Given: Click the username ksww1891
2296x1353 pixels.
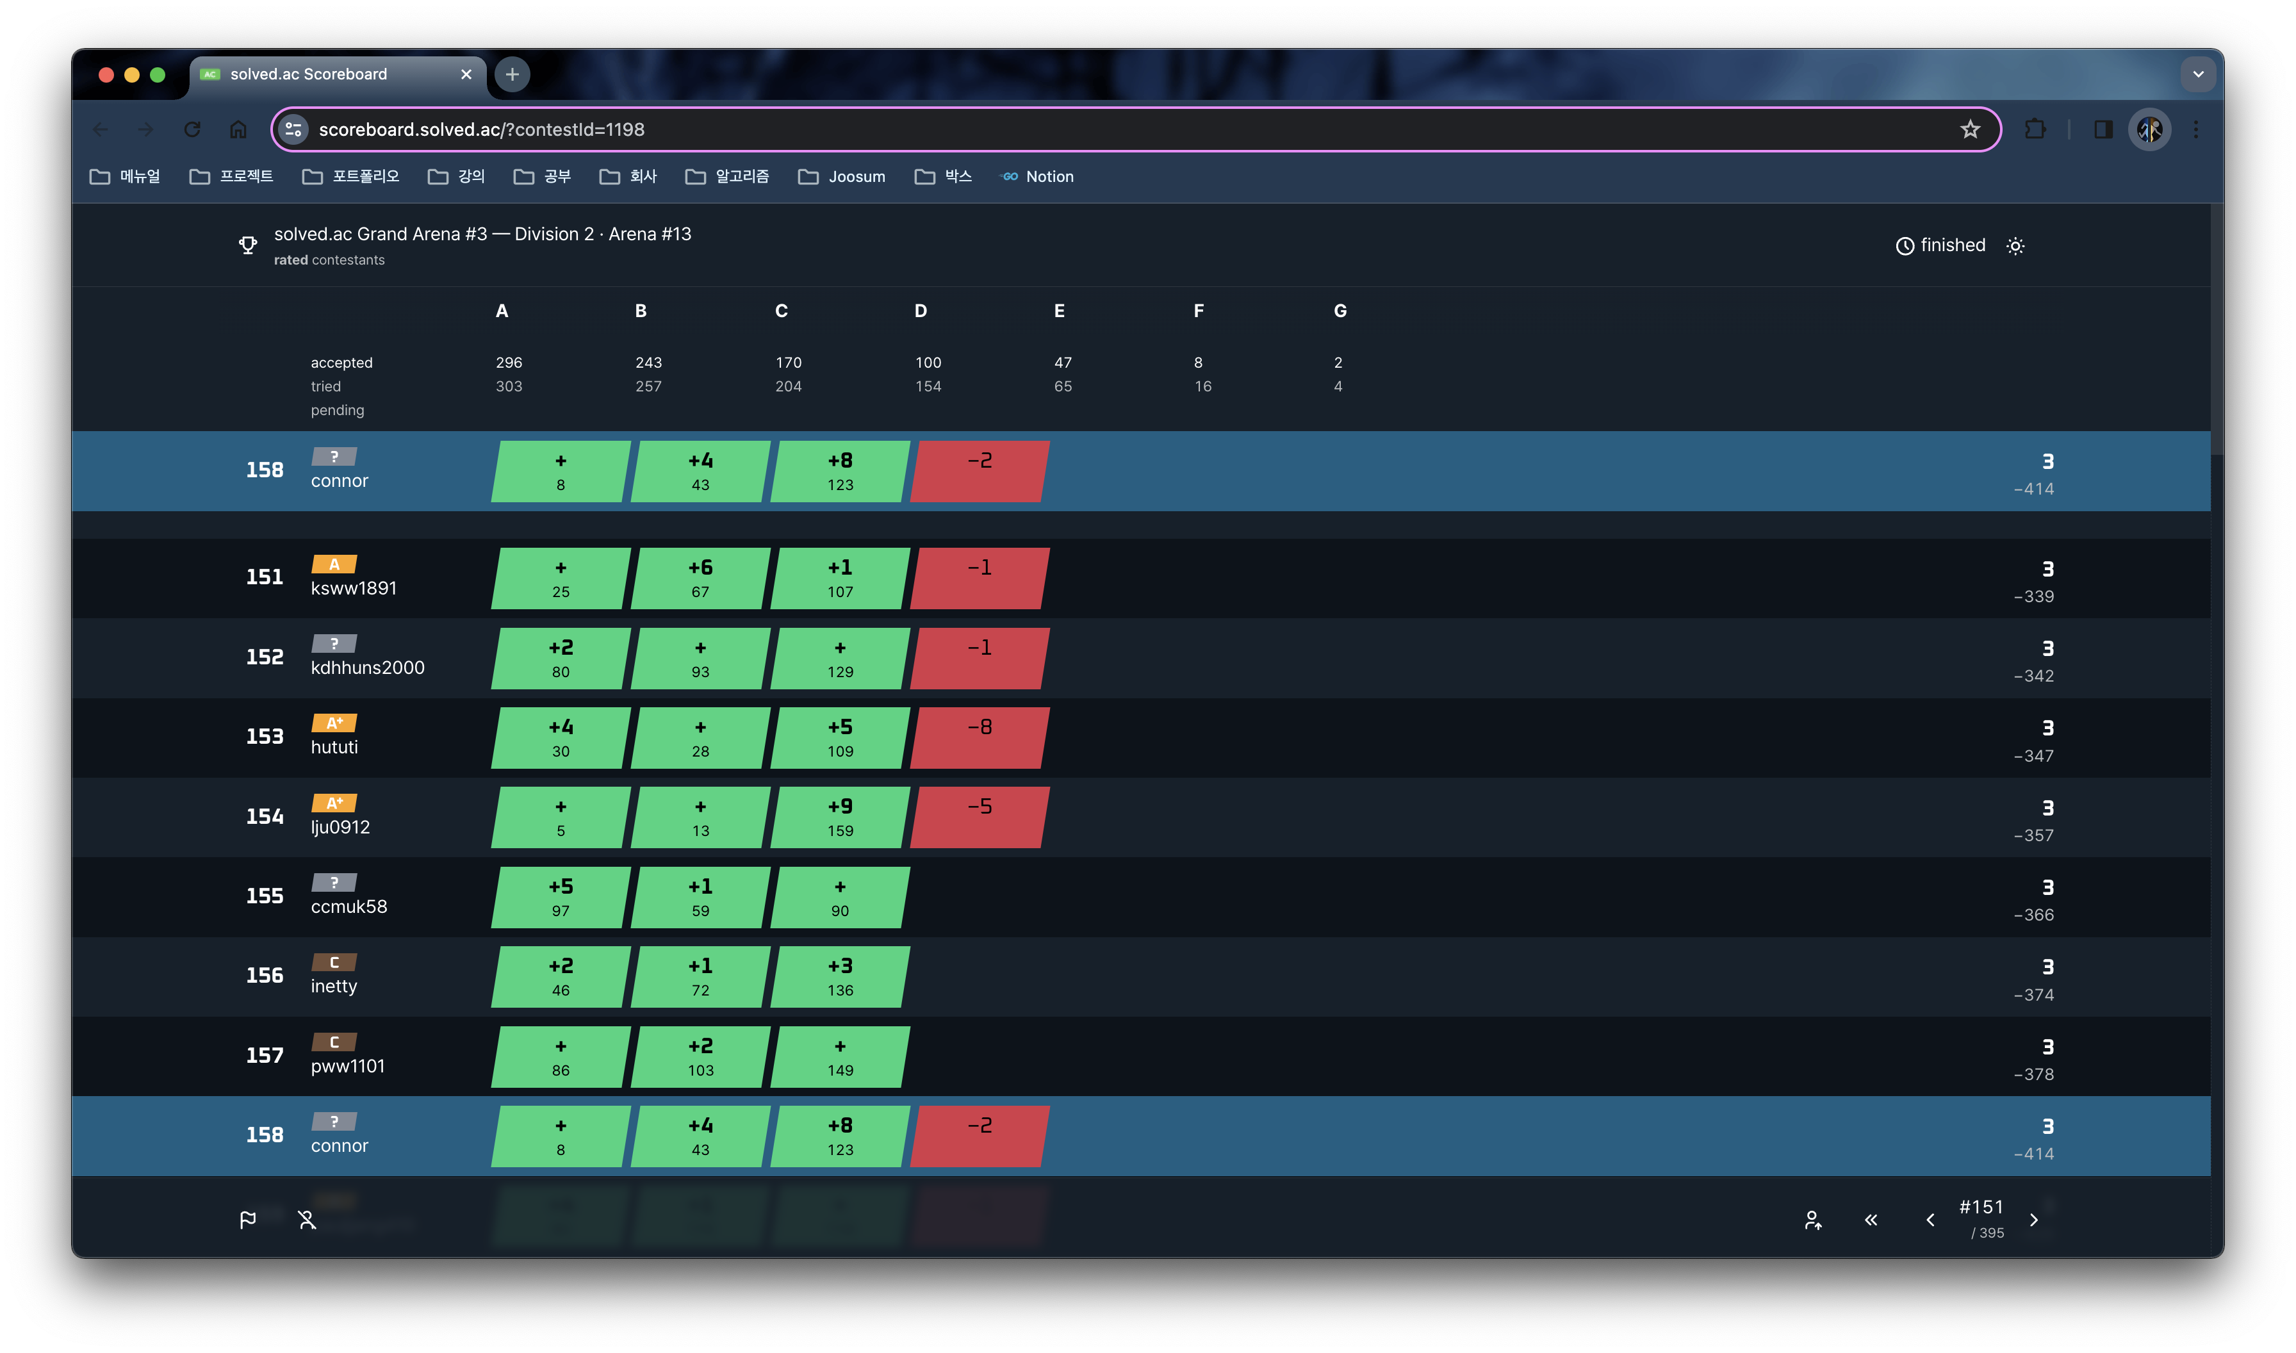Looking at the screenshot, I should coord(354,588).
